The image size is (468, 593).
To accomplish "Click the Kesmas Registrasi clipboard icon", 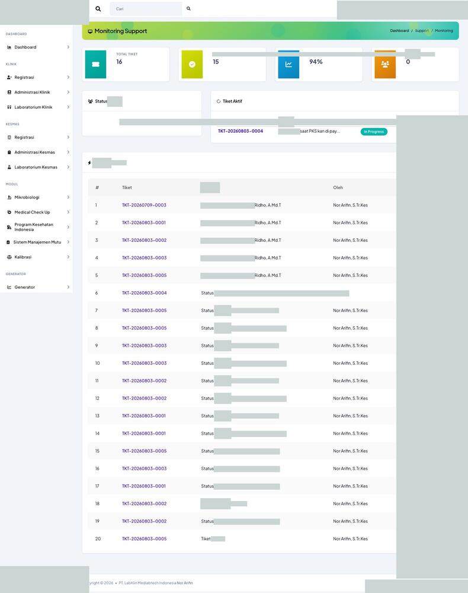I will tap(9, 138).
